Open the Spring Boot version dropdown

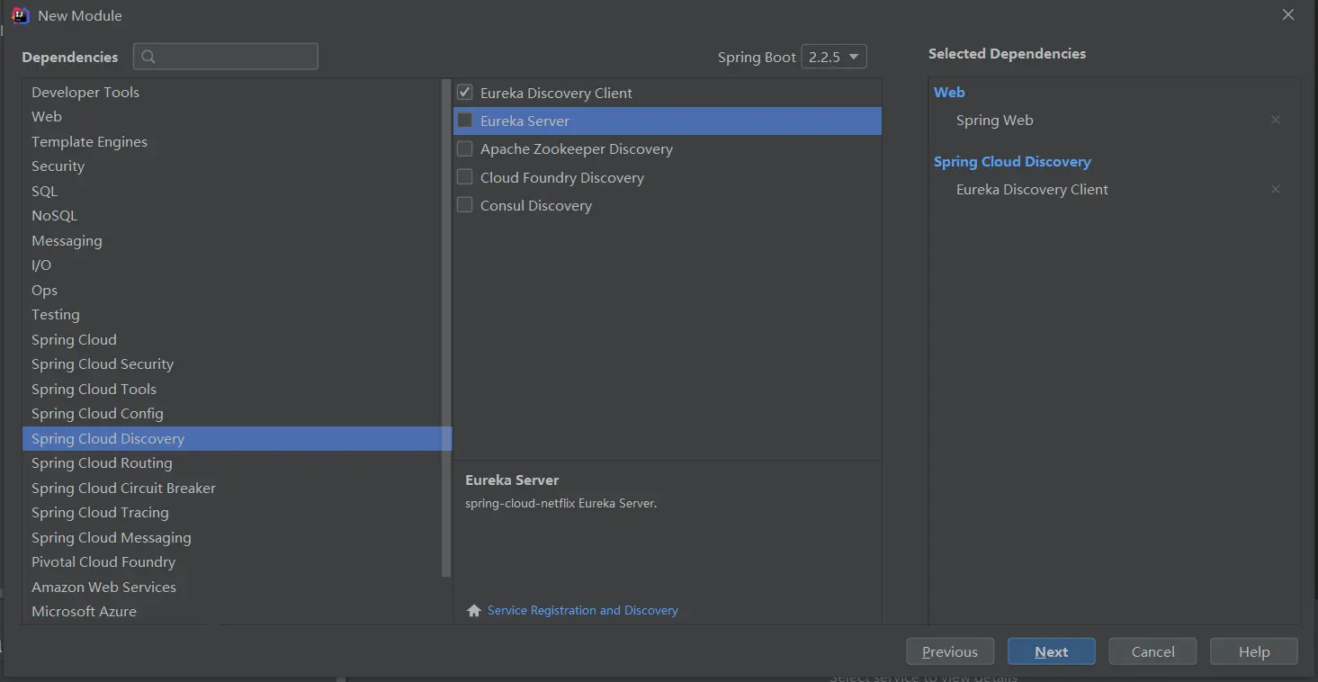point(833,57)
